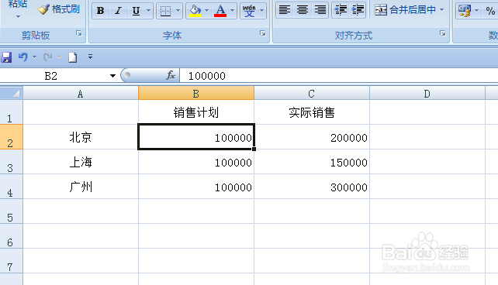
Task: Open accounting format dropdown arrow
Action: tap(476, 11)
